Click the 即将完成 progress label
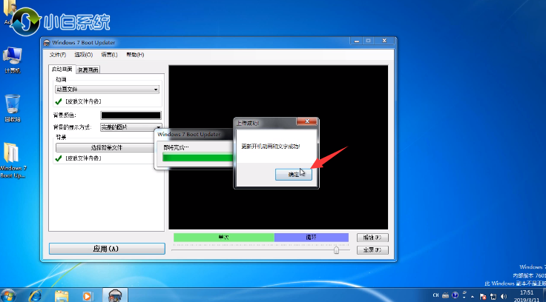Screen dimensions: 546x302 tap(177, 147)
